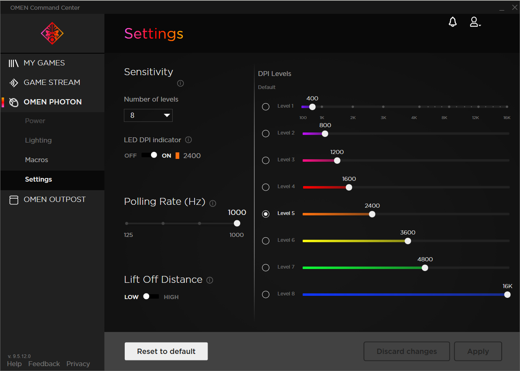Click the Level 8 label

pos(286,294)
